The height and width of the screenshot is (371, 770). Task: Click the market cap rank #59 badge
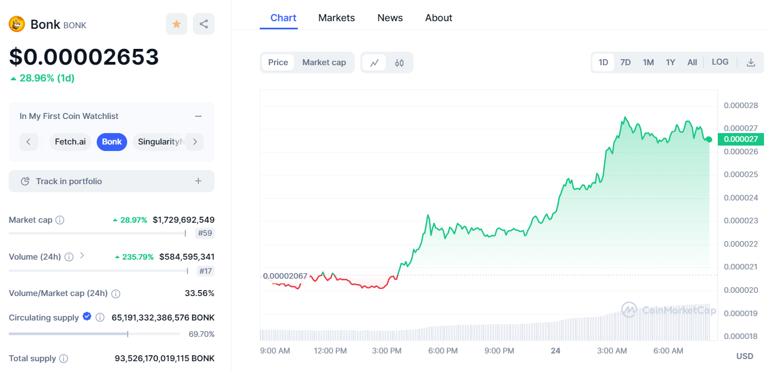point(205,234)
